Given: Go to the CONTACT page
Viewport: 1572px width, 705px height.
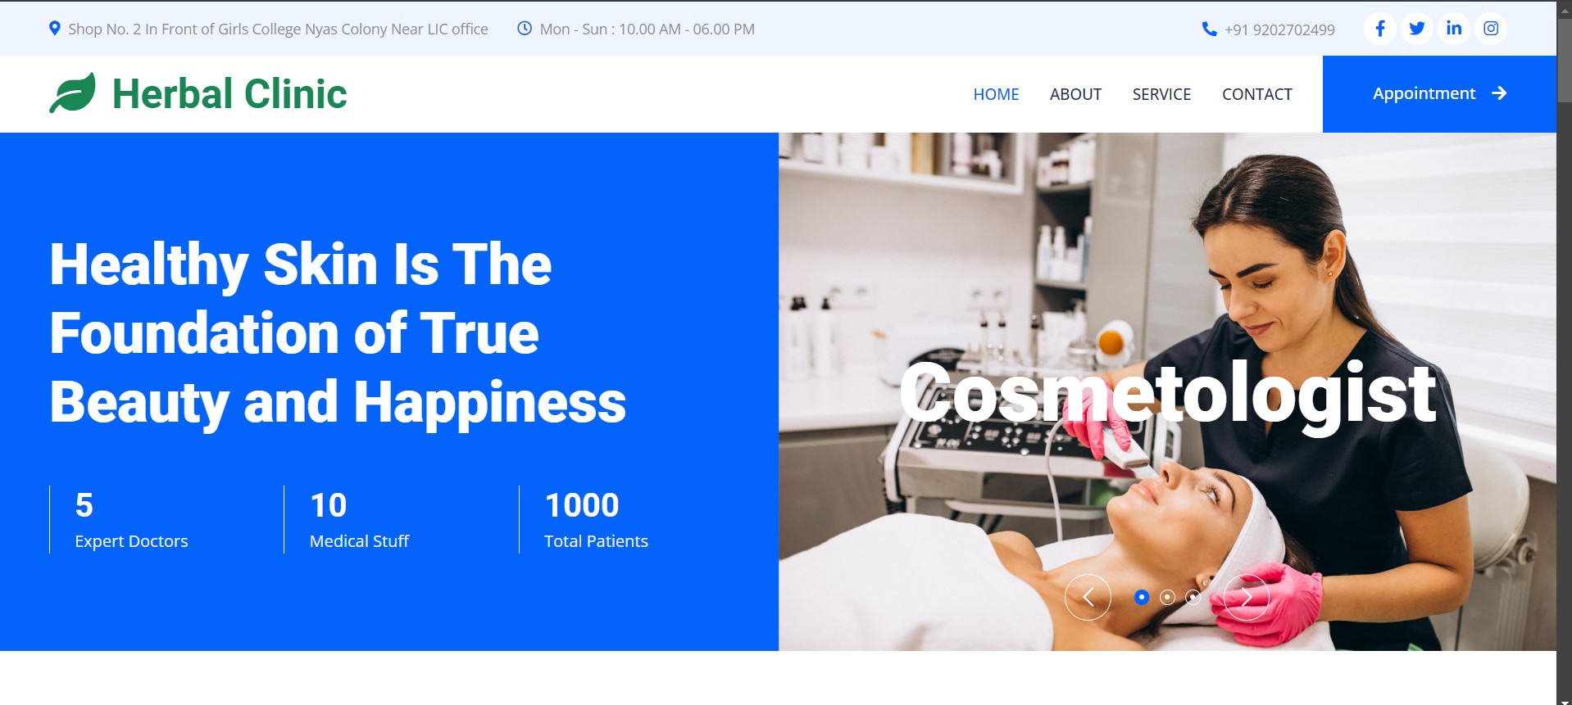Looking at the screenshot, I should click(1256, 94).
